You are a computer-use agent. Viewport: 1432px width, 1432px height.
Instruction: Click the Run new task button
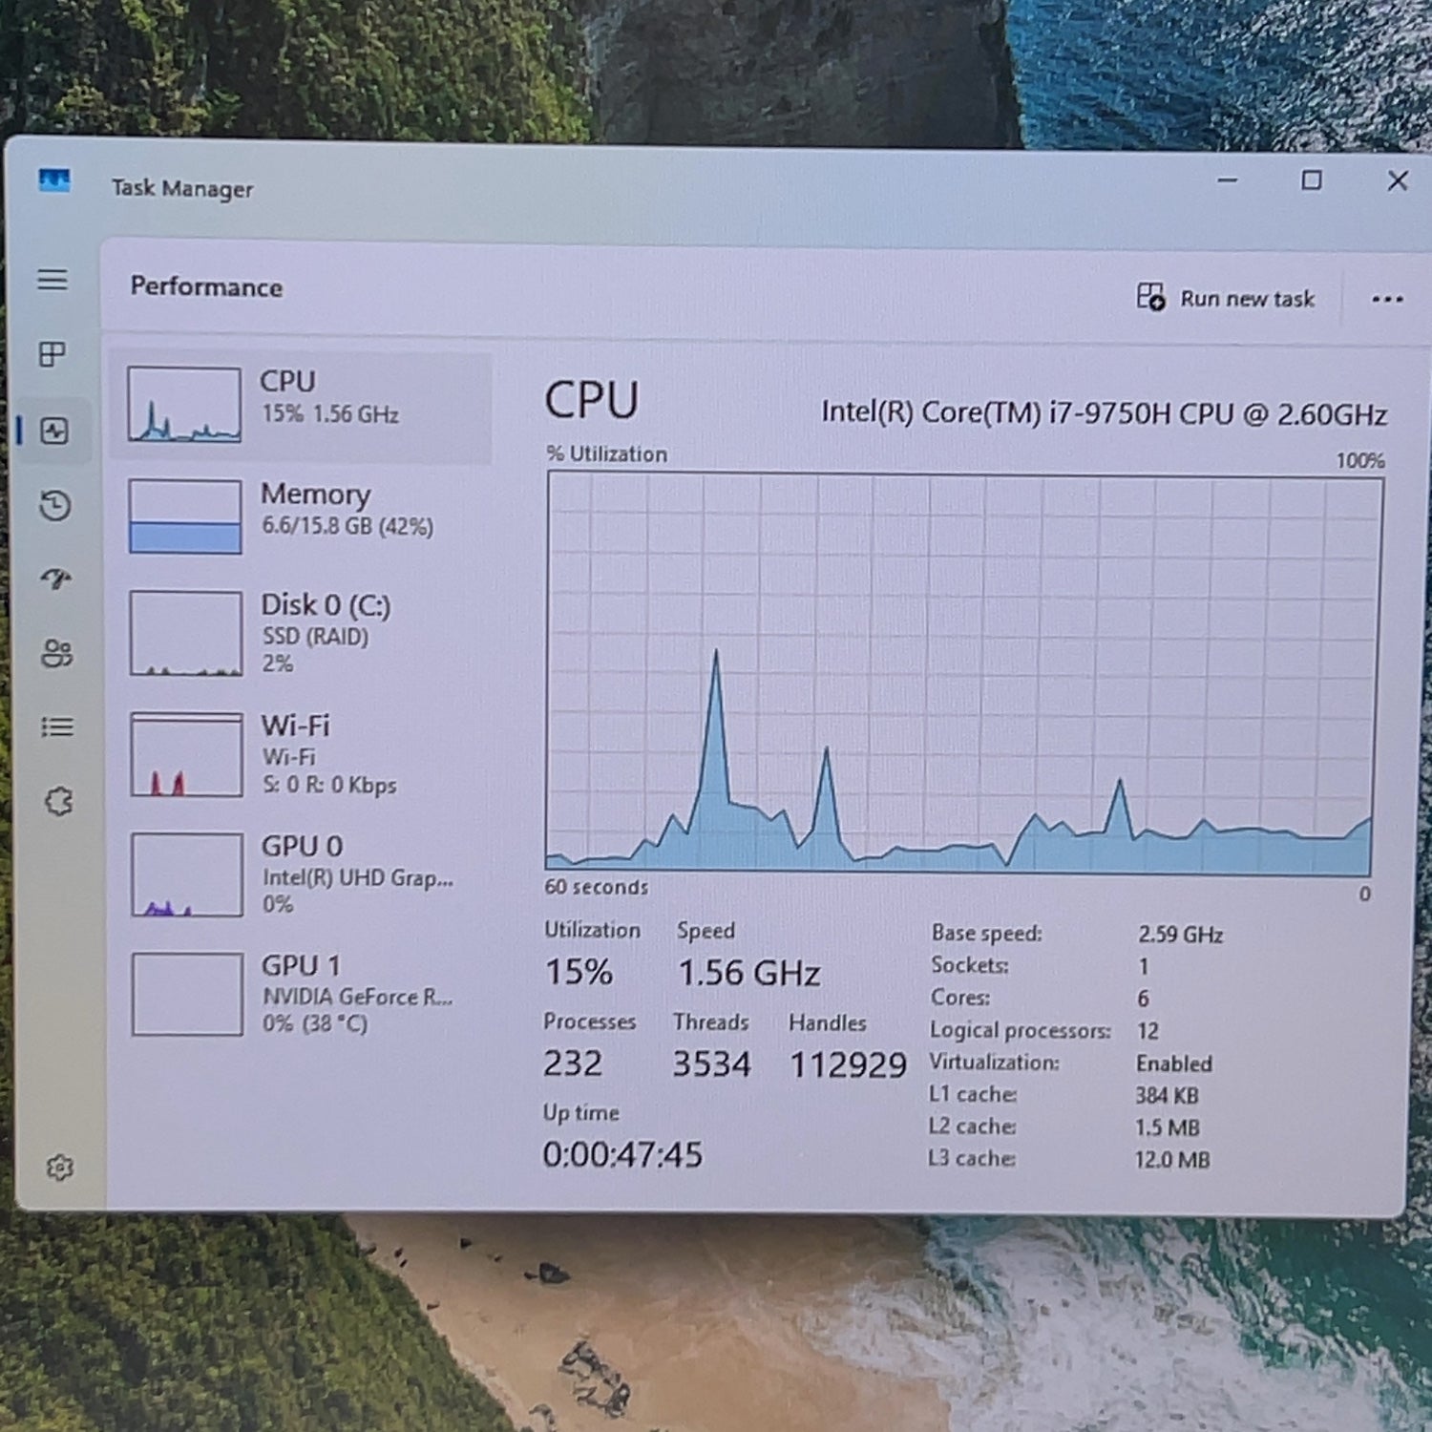1226,298
